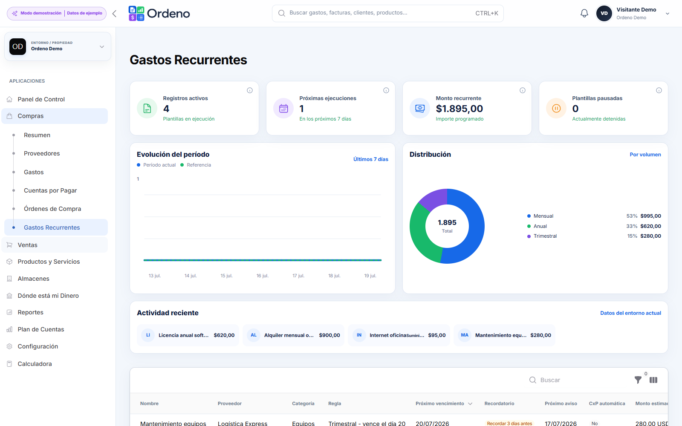The height and width of the screenshot is (426, 682).
Task: Click the Por volumen link
Action: coord(645,155)
